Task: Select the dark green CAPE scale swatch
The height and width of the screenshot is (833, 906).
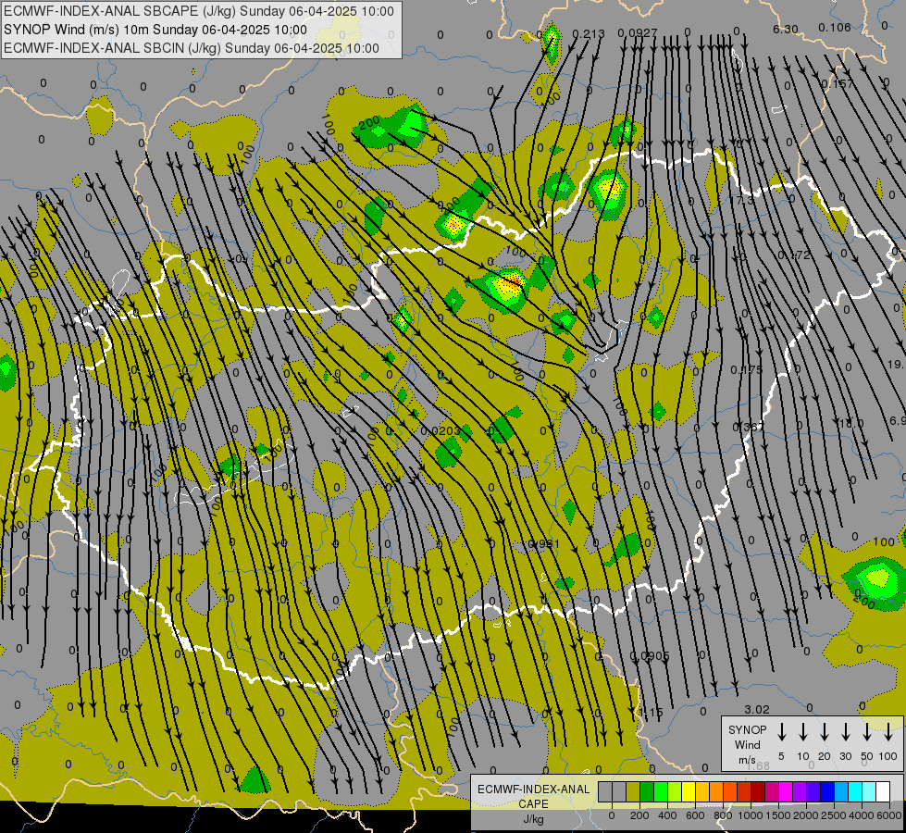Action: point(647,792)
